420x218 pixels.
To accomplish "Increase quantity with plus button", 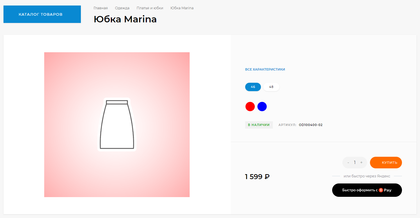I will [x=361, y=163].
